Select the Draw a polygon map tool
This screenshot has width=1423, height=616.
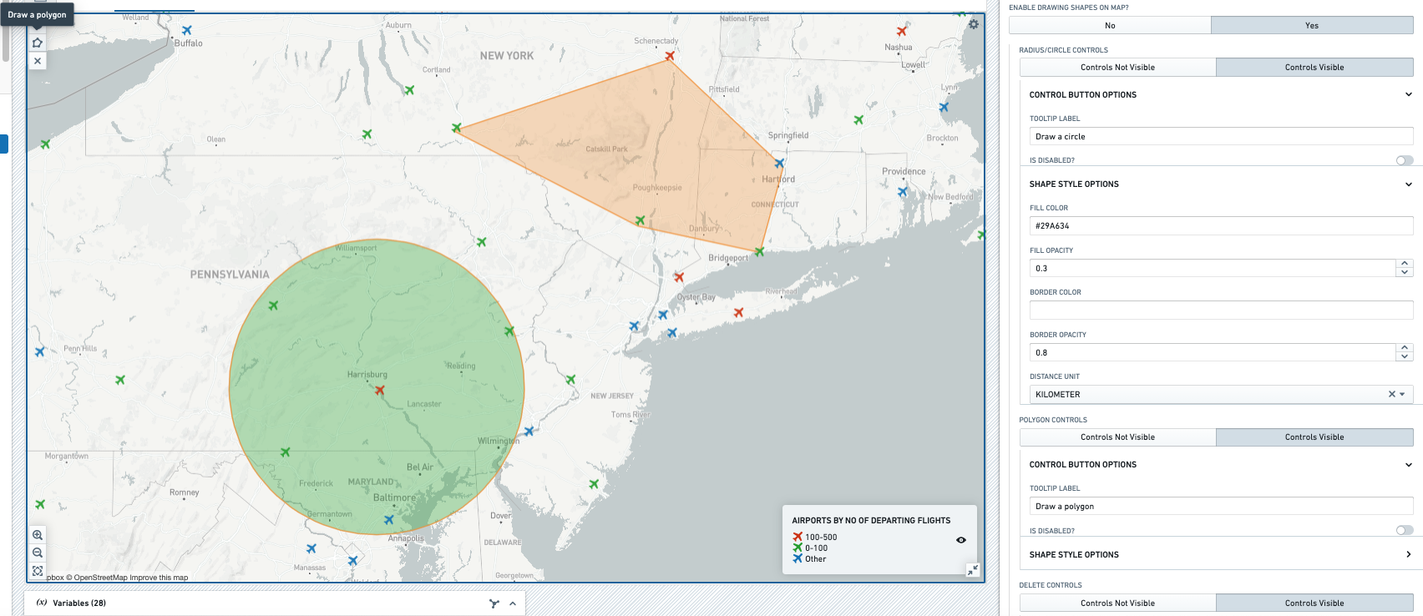point(38,43)
